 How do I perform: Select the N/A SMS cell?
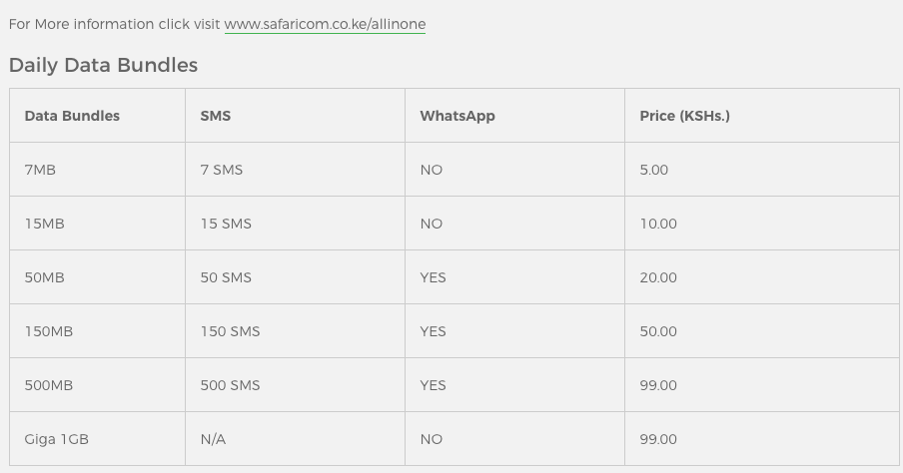(x=214, y=439)
